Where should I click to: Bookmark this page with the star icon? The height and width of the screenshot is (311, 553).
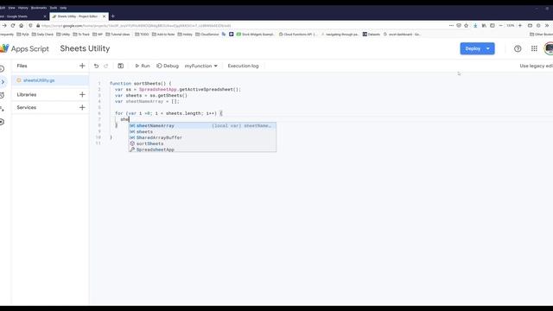(x=467, y=25)
